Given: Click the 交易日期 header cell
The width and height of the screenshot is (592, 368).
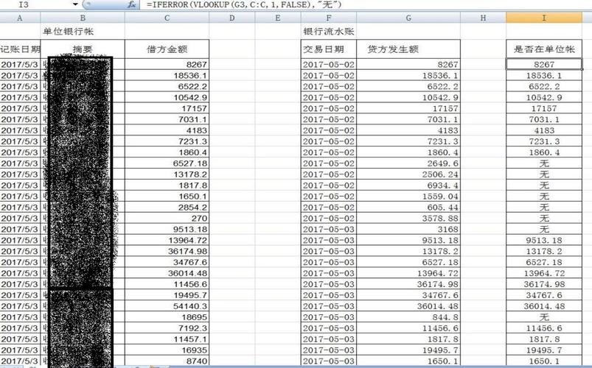Looking at the screenshot, I should click(329, 49).
